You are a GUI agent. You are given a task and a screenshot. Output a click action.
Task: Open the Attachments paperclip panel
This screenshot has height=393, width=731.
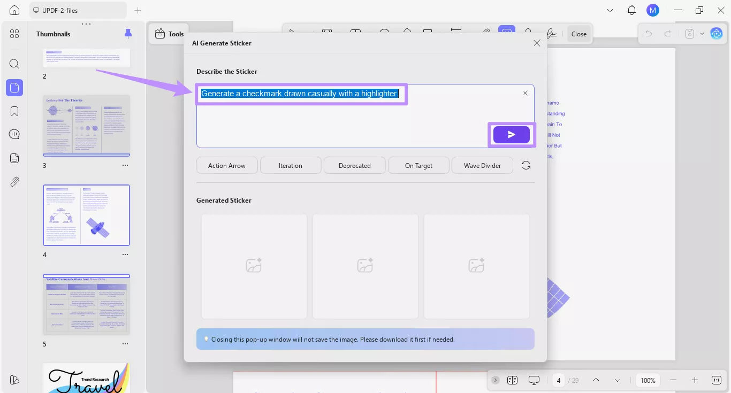pos(14,182)
